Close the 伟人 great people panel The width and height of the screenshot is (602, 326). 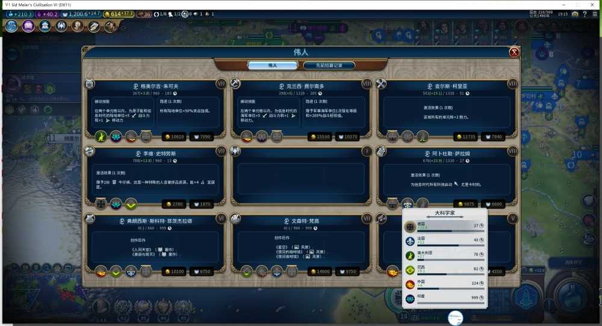tap(514, 52)
